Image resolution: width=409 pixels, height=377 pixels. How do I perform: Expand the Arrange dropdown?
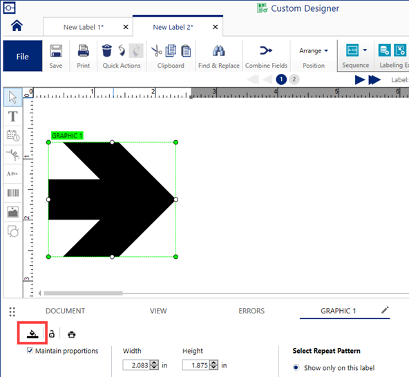coord(314,50)
